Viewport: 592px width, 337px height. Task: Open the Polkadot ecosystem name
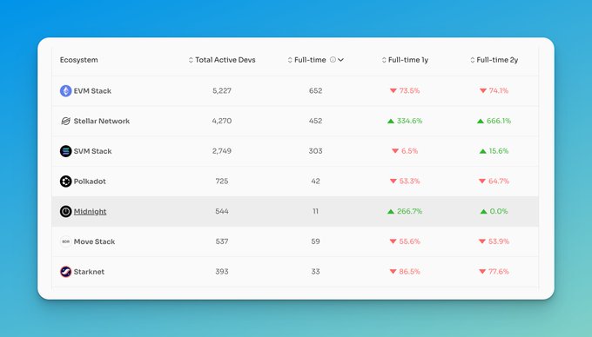pyautogui.click(x=90, y=182)
